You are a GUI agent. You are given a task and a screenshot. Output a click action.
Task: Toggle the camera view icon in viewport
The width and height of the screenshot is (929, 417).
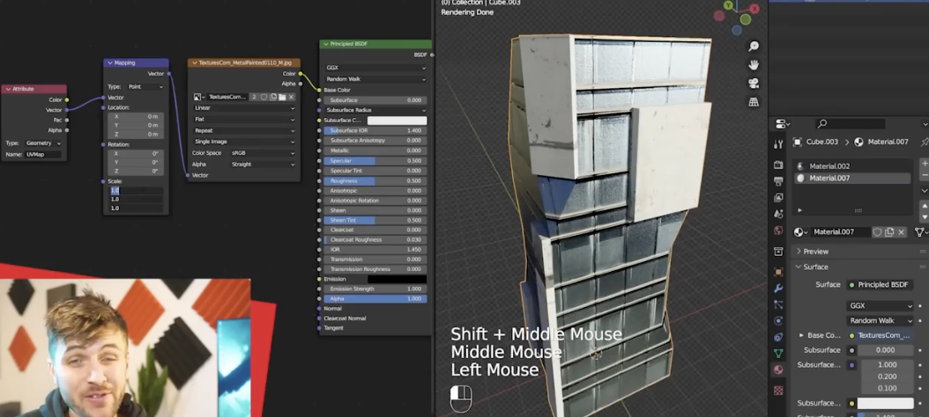(x=754, y=84)
